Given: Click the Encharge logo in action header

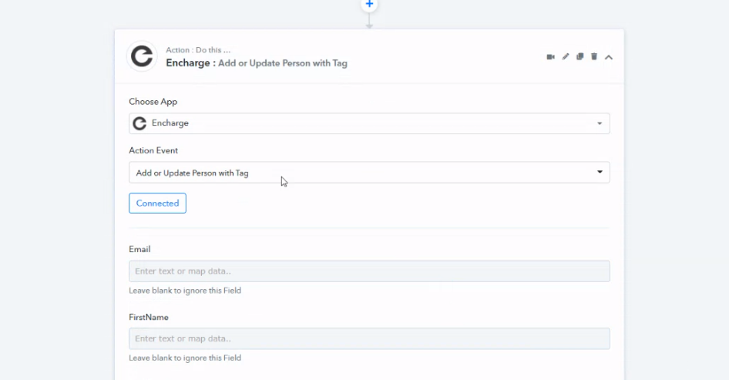Looking at the screenshot, I should (142, 56).
